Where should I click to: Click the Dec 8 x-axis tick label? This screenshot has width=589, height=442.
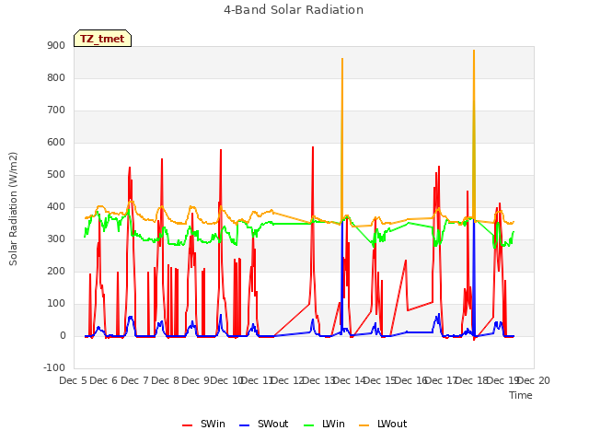[x=165, y=380]
